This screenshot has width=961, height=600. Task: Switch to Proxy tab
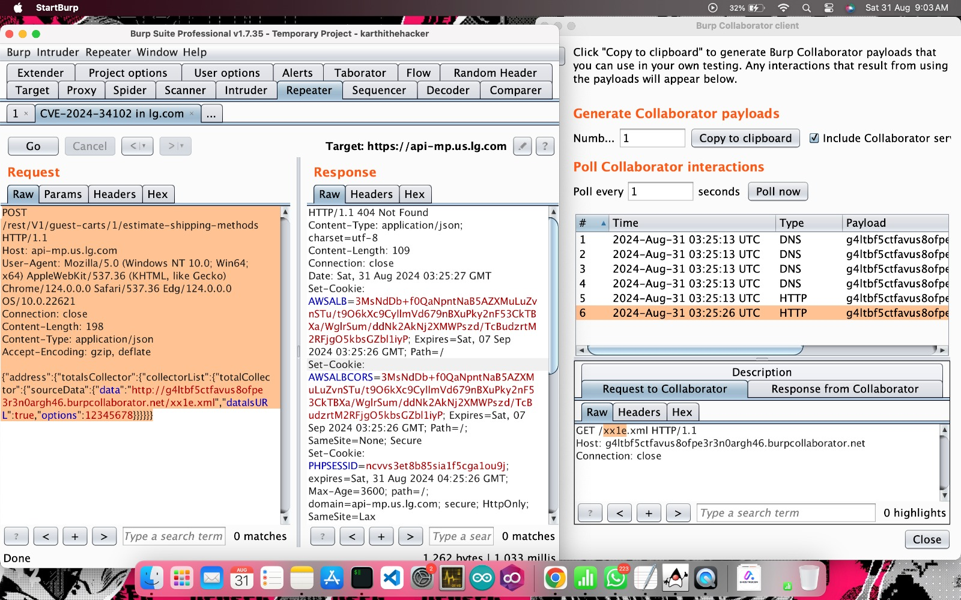[82, 90]
